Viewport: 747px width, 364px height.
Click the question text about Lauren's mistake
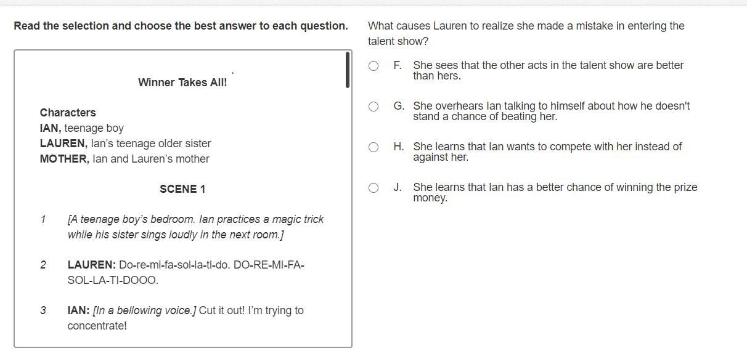point(526,33)
